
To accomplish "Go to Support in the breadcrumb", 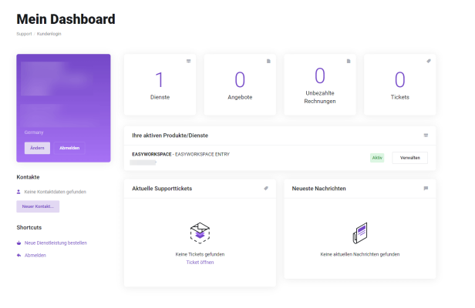I will pyautogui.click(x=25, y=34).
